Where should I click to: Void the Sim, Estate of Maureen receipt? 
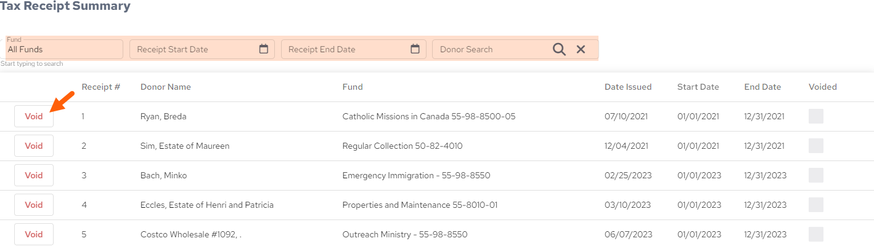34,146
